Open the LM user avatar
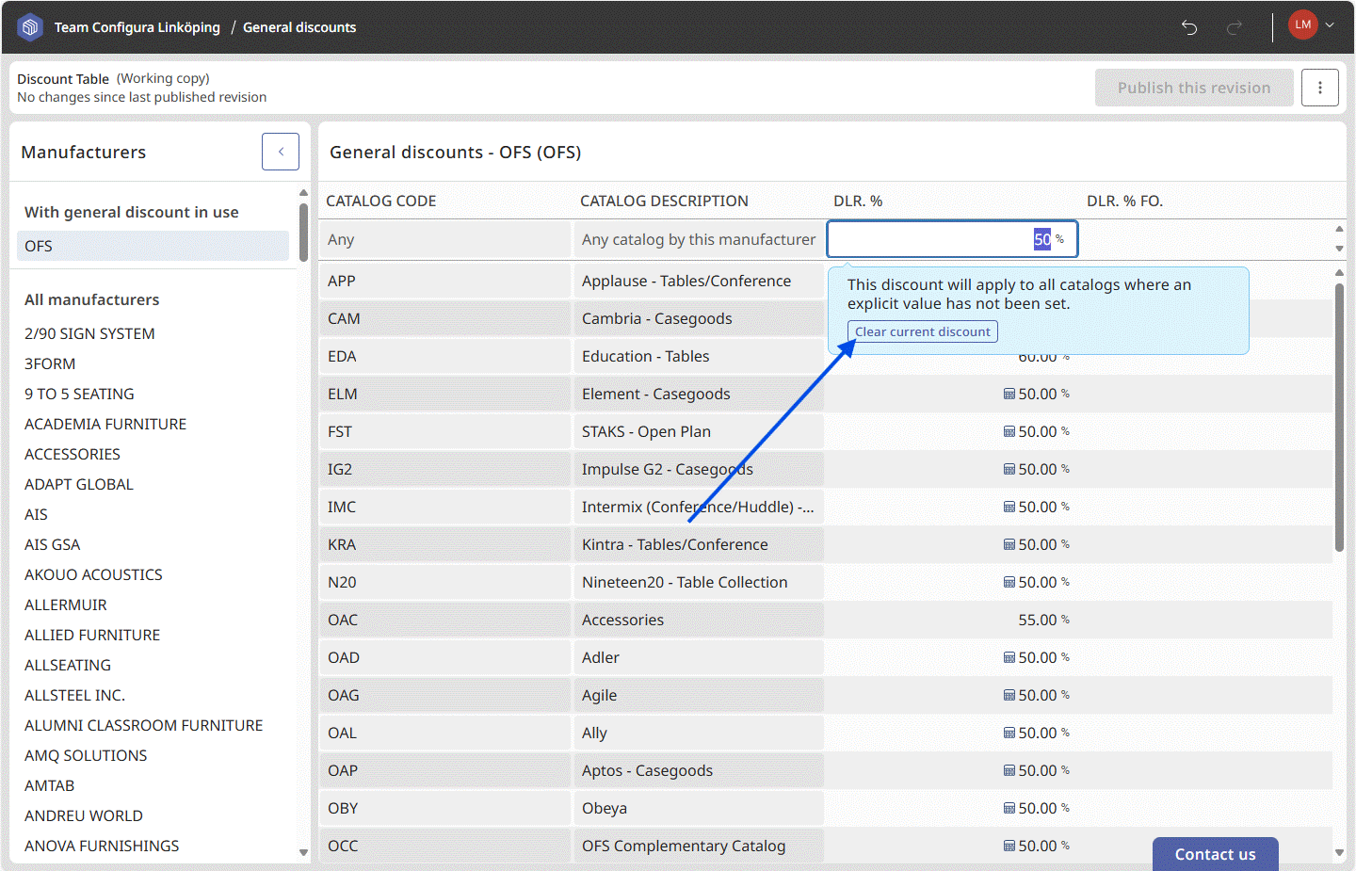The height and width of the screenshot is (871, 1356). (1303, 25)
